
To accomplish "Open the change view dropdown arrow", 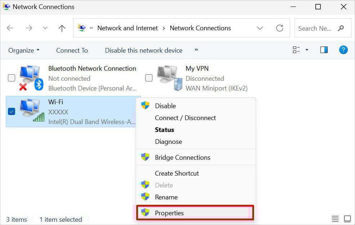I will 307,50.
